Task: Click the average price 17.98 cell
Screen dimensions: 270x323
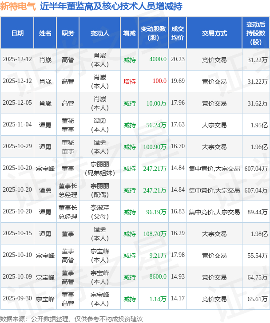Action: [178, 255]
